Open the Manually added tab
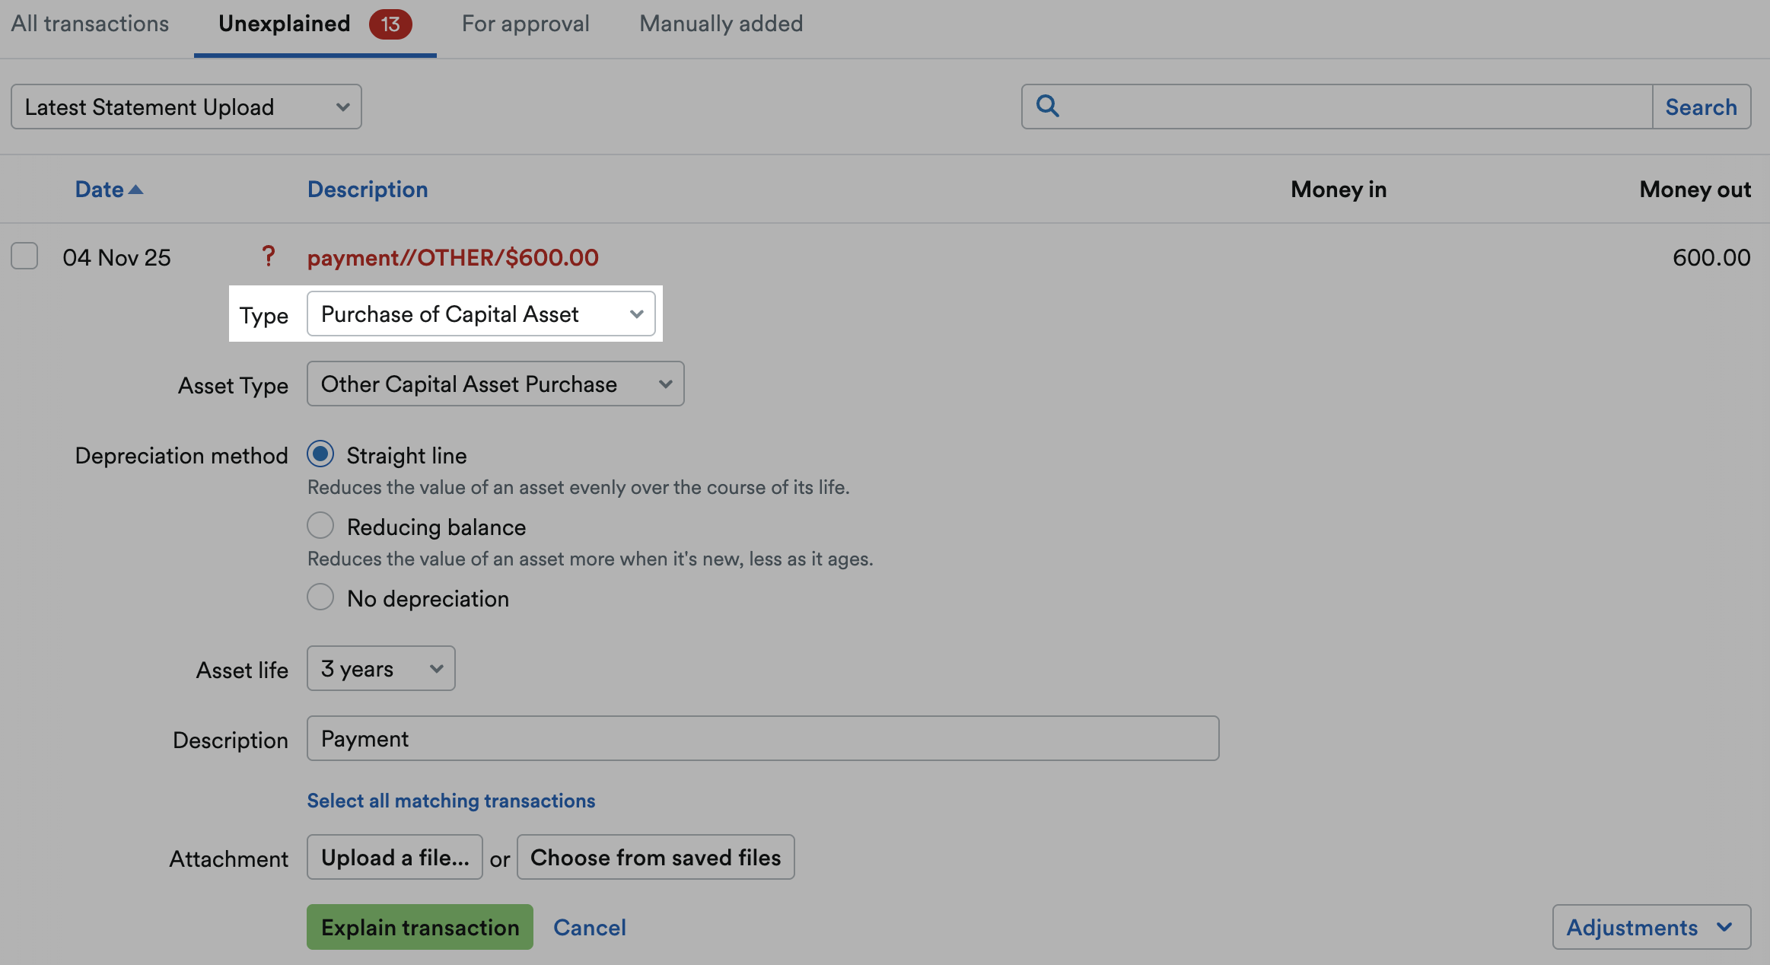 click(x=721, y=24)
